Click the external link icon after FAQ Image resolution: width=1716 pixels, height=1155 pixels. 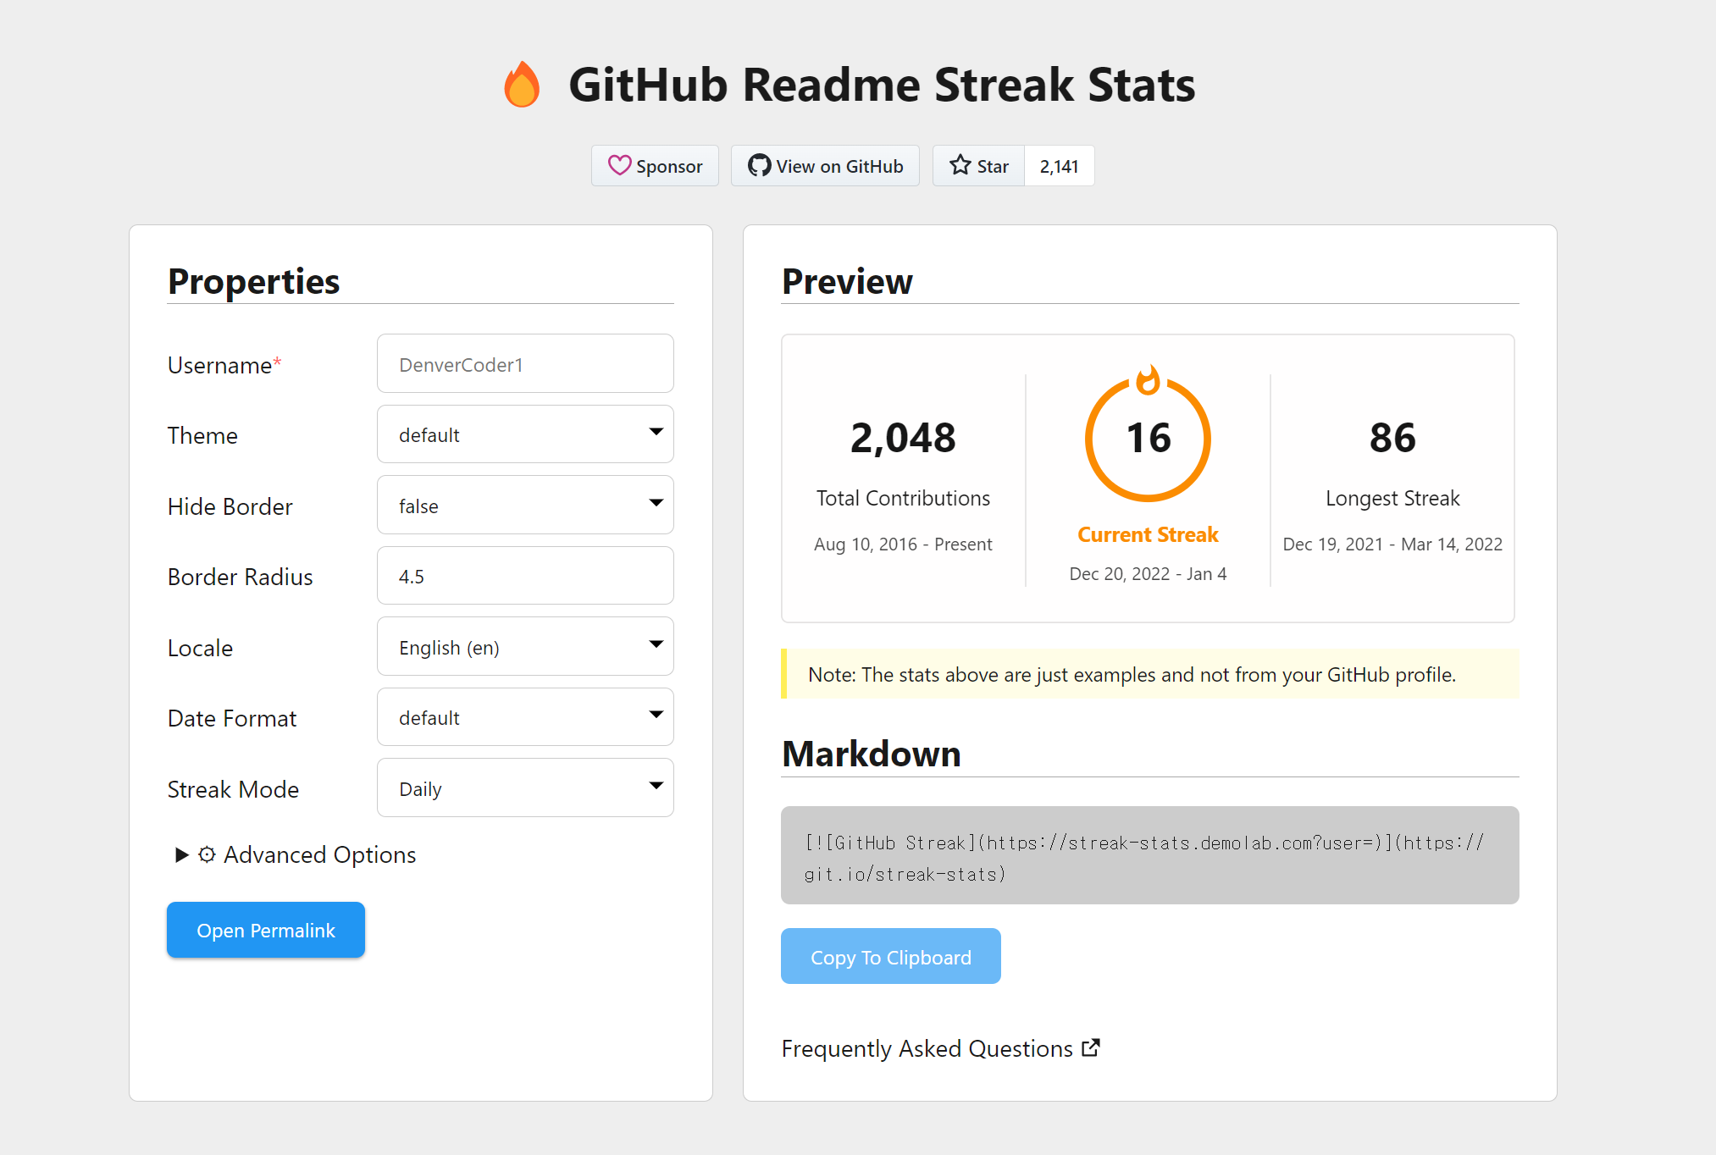pos(1091,1047)
